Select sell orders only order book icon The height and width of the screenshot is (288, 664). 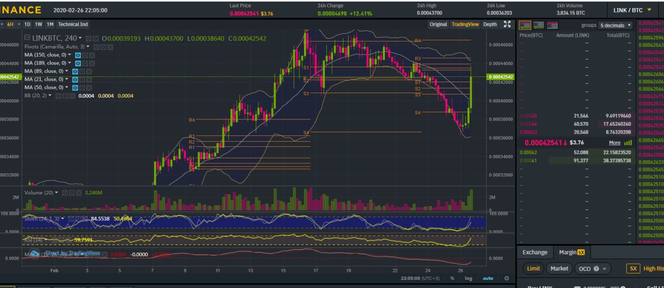(552, 25)
